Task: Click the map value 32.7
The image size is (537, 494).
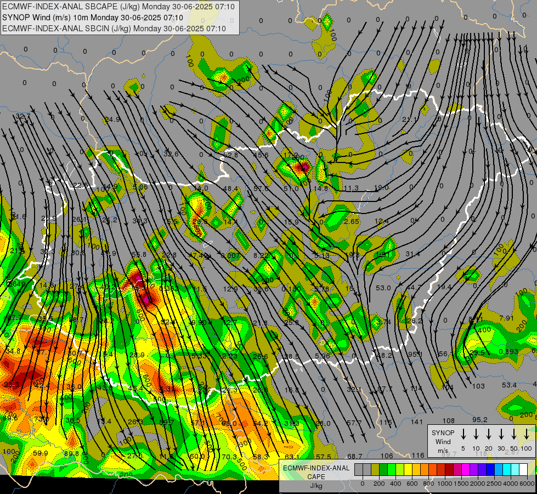Action: (23, 116)
